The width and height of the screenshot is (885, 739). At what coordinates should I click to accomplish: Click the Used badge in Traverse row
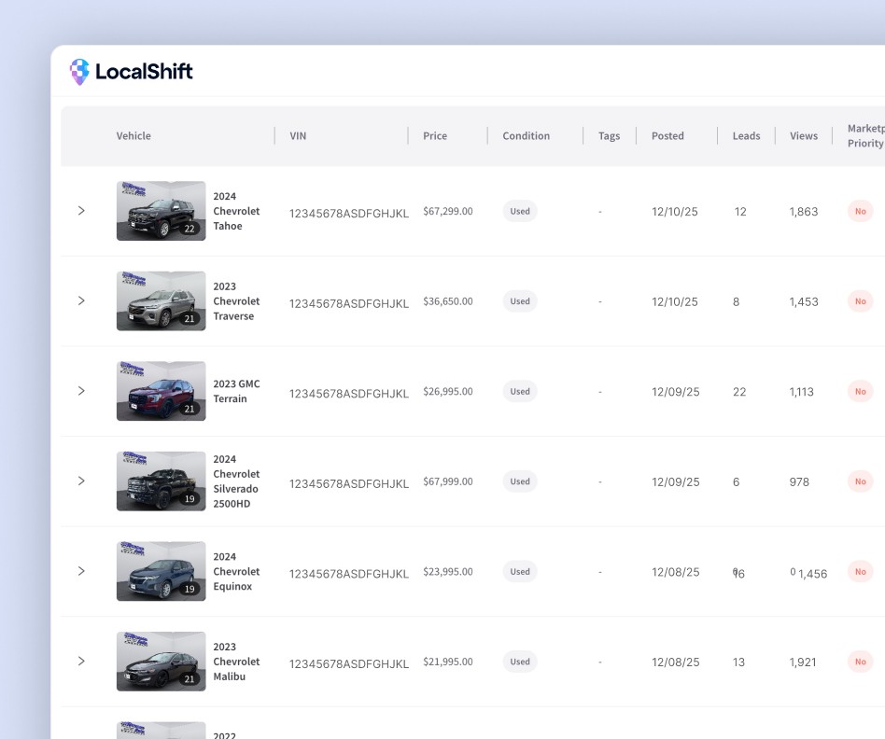(x=520, y=301)
